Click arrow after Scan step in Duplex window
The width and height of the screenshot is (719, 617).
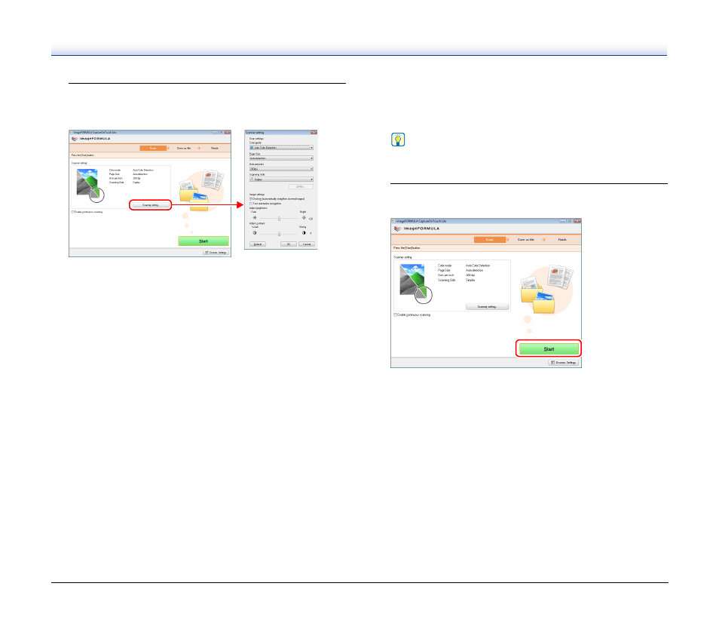tap(168, 149)
